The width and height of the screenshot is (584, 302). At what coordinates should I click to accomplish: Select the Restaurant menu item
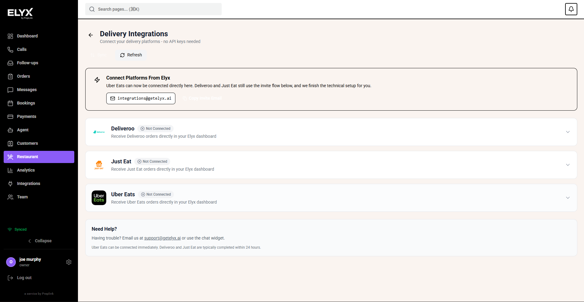39,157
